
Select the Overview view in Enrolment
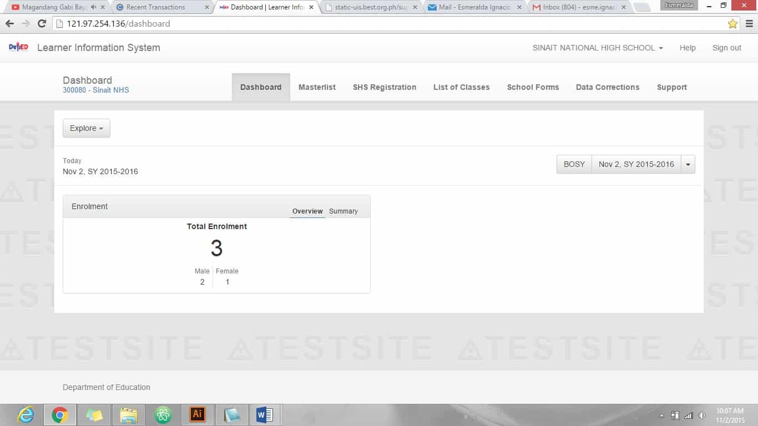pyautogui.click(x=307, y=211)
